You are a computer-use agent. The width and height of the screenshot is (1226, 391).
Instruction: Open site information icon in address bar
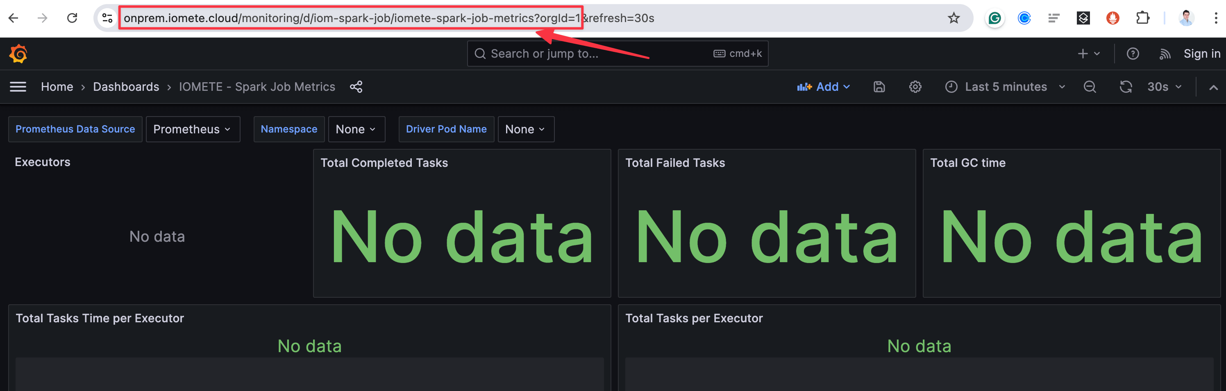point(107,18)
